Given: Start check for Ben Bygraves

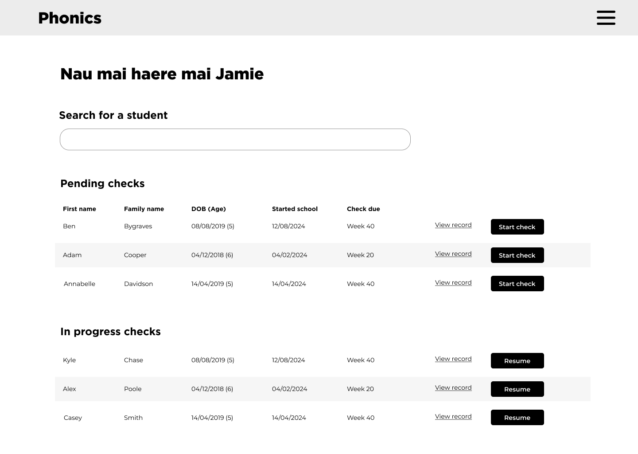Looking at the screenshot, I should tap(517, 227).
